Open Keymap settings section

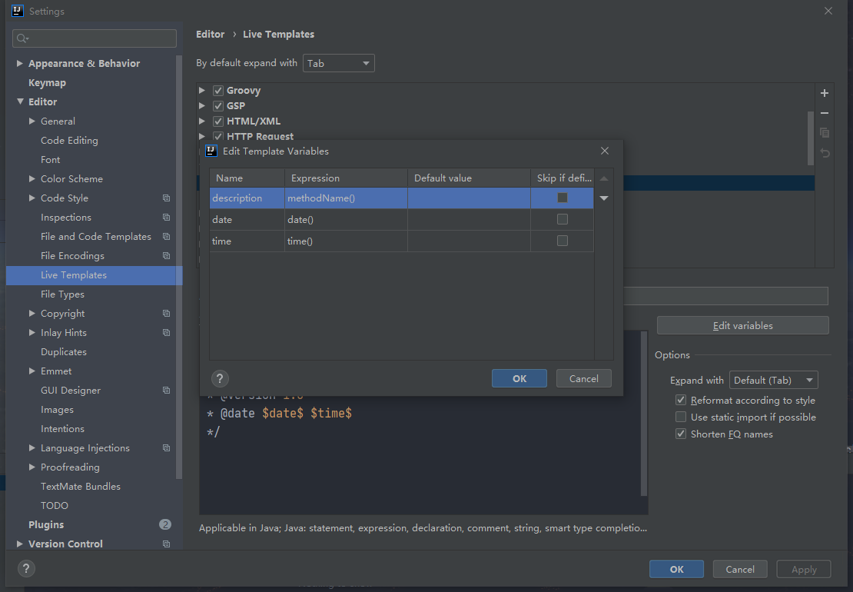(x=47, y=83)
